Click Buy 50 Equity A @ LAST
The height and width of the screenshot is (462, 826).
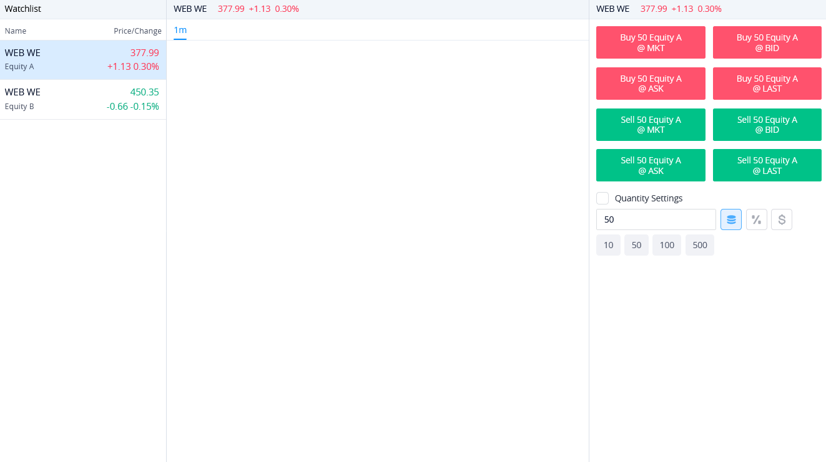point(767,84)
